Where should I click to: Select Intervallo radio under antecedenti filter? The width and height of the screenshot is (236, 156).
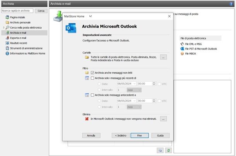tap(99, 107)
